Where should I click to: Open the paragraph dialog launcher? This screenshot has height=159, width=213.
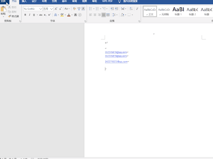(x=139, y=21)
